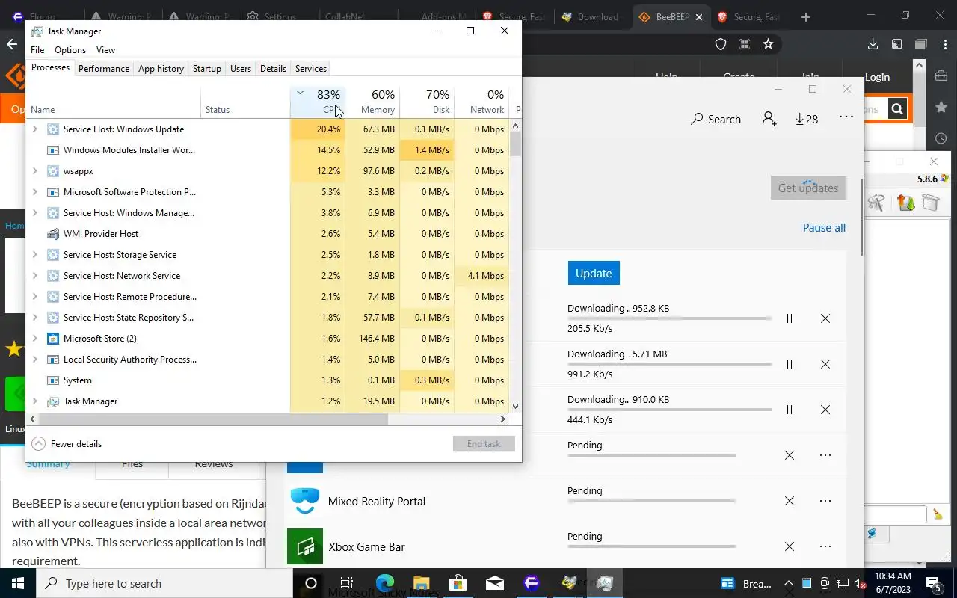
Task: Open the browser downloads icon
Action: click(x=873, y=44)
